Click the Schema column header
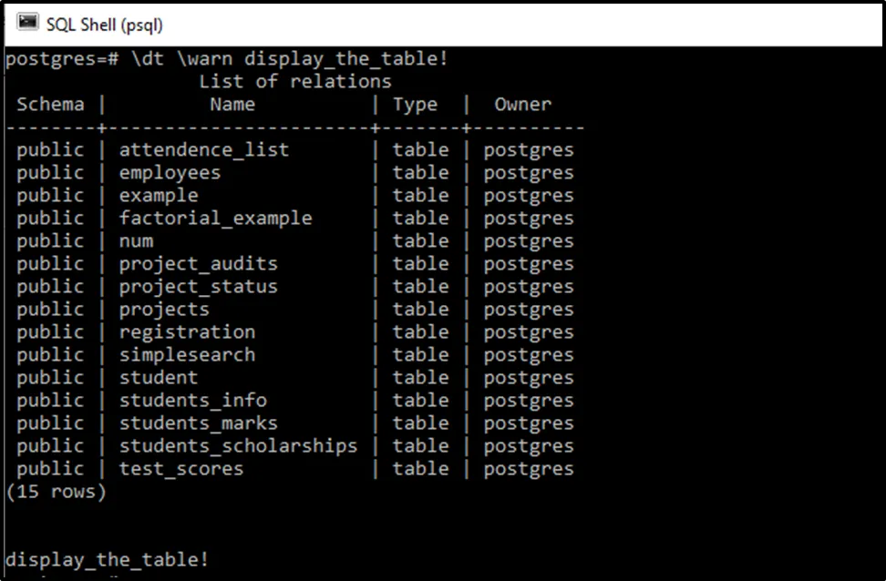The width and height of the screenshot is (886, 581). (x=50, y=105)
